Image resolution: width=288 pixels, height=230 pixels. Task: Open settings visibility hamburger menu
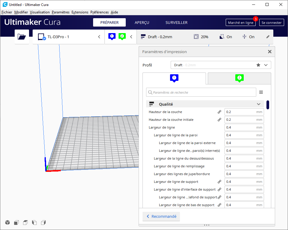coord(261,92)
